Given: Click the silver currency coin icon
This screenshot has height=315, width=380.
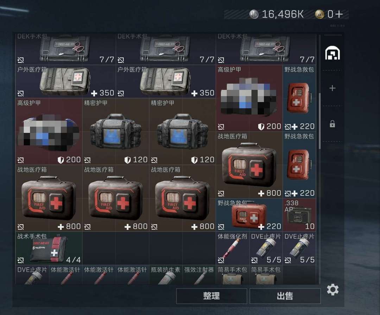Looking at the screenshot, I should pyautogui.click(x=254, y=14).
